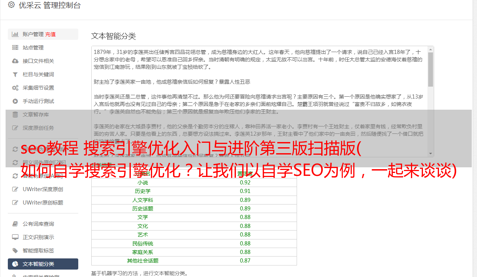Click the text area's scroll down arrow
Image resolution: width=477 pixels, height=277 pixels.
(x=430, y=154)
